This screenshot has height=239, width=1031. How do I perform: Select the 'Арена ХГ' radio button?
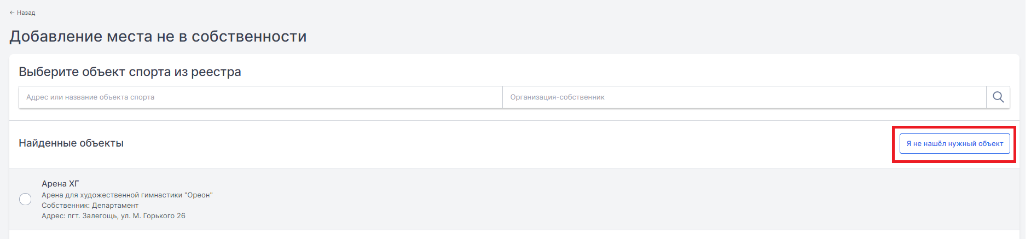(x=25, y=199)
